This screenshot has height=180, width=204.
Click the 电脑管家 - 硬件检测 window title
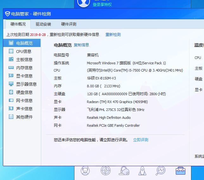pos(31,14)
